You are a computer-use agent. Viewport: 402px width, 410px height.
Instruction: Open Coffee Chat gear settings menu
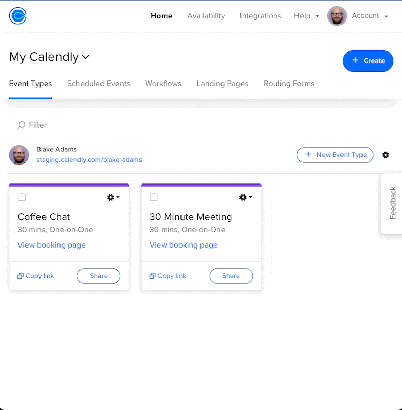113,197
